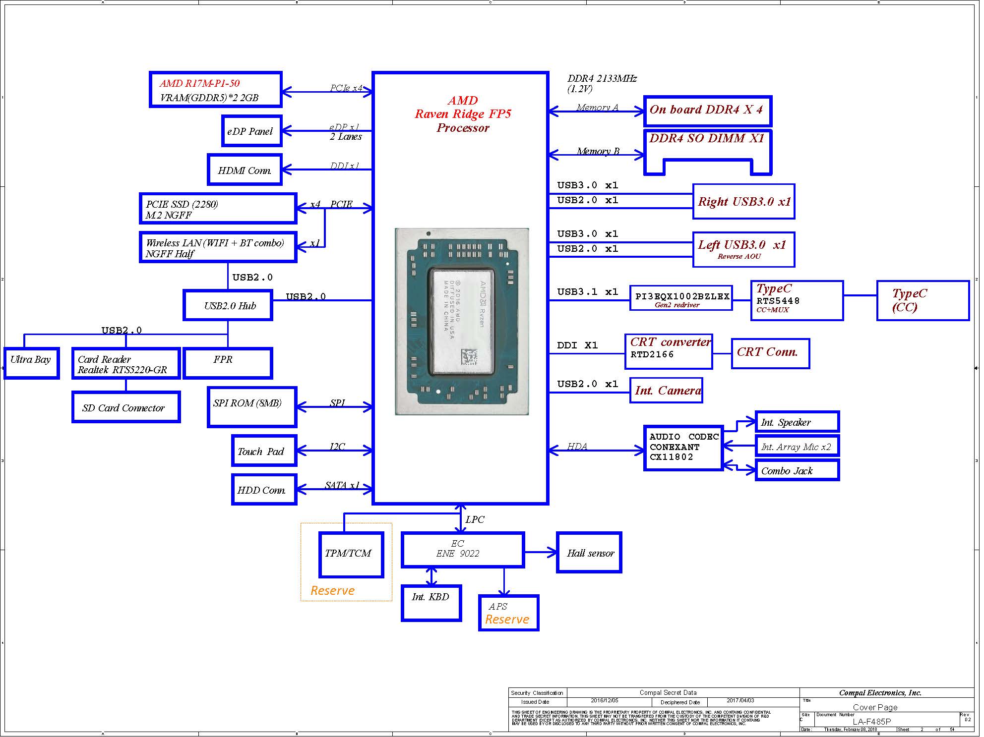
Task: Select the deciphered date 2017/04/03
Action: point(740,701)
